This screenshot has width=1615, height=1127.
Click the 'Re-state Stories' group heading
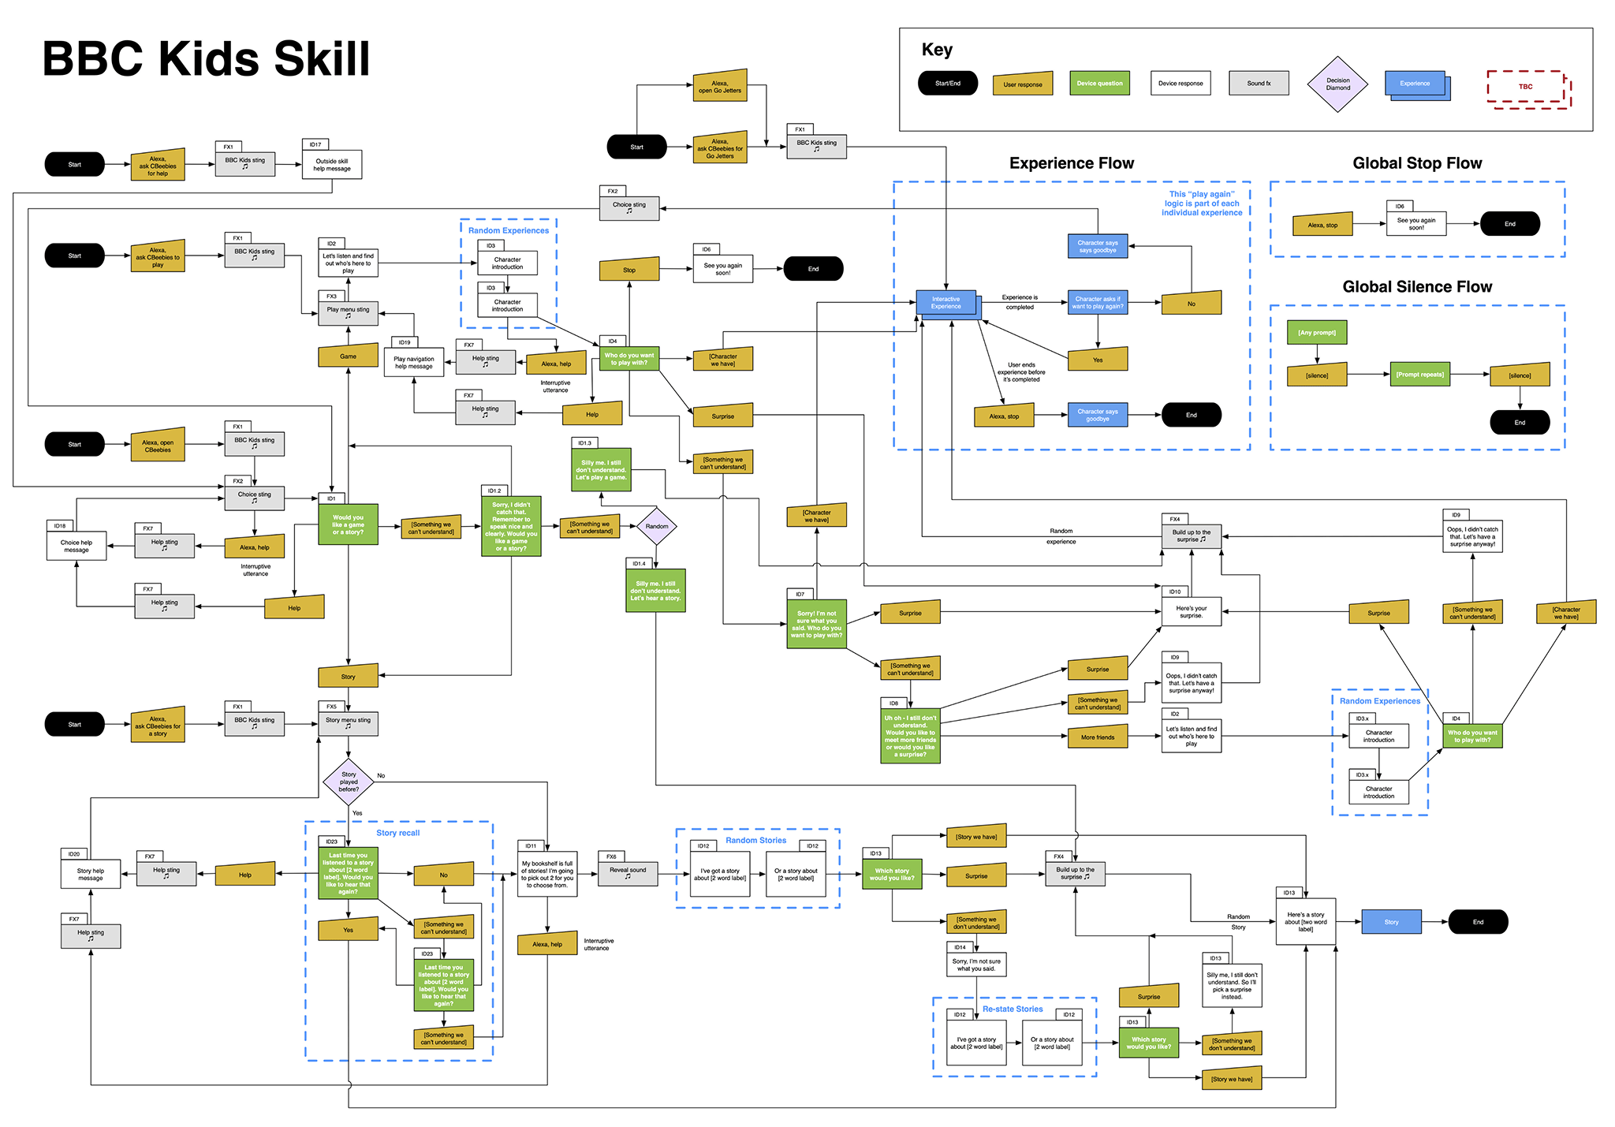1013,1009
